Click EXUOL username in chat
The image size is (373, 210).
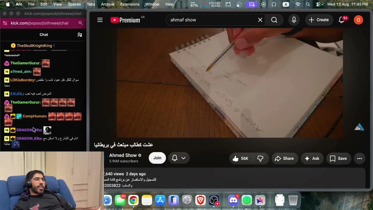[x=17, y=94]
